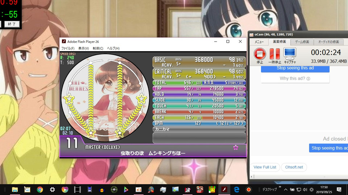Click the oCam timer 00:02:24

click(326, 52)
